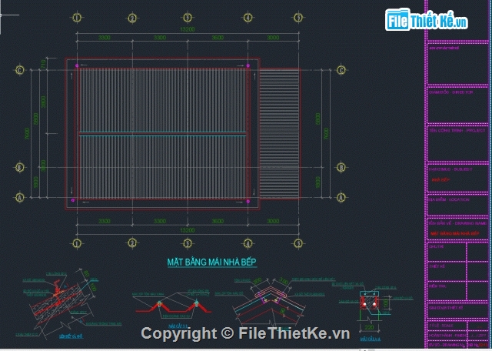Click grid bubble 5 in the top row
Image resolution: width=492 pixels, height=351 pixels.
298,18
